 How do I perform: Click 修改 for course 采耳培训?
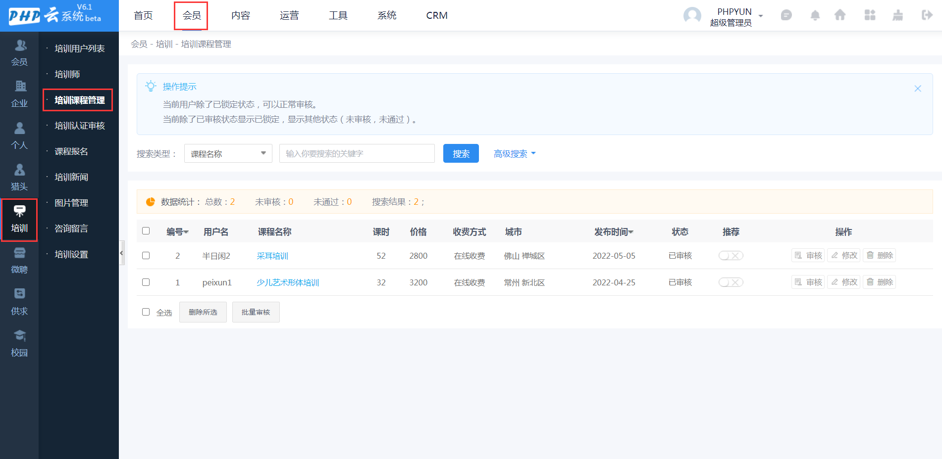tap(844, 255)
